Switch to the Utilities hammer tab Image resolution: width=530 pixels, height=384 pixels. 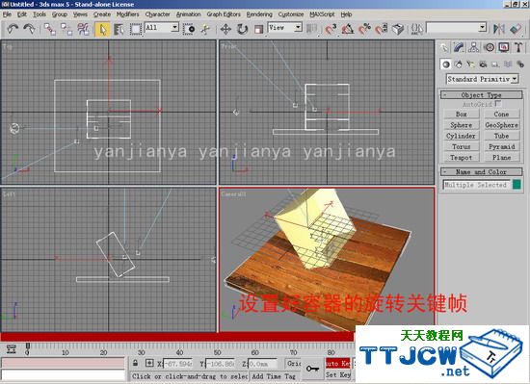pyautogui.click(x=518, y=47)
